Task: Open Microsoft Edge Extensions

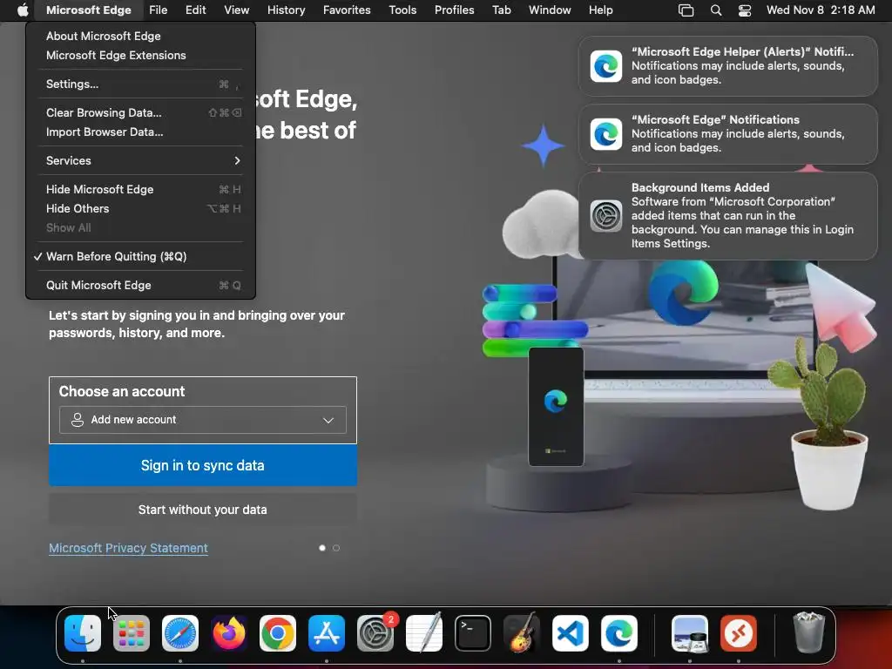Action: pos(140,55)
